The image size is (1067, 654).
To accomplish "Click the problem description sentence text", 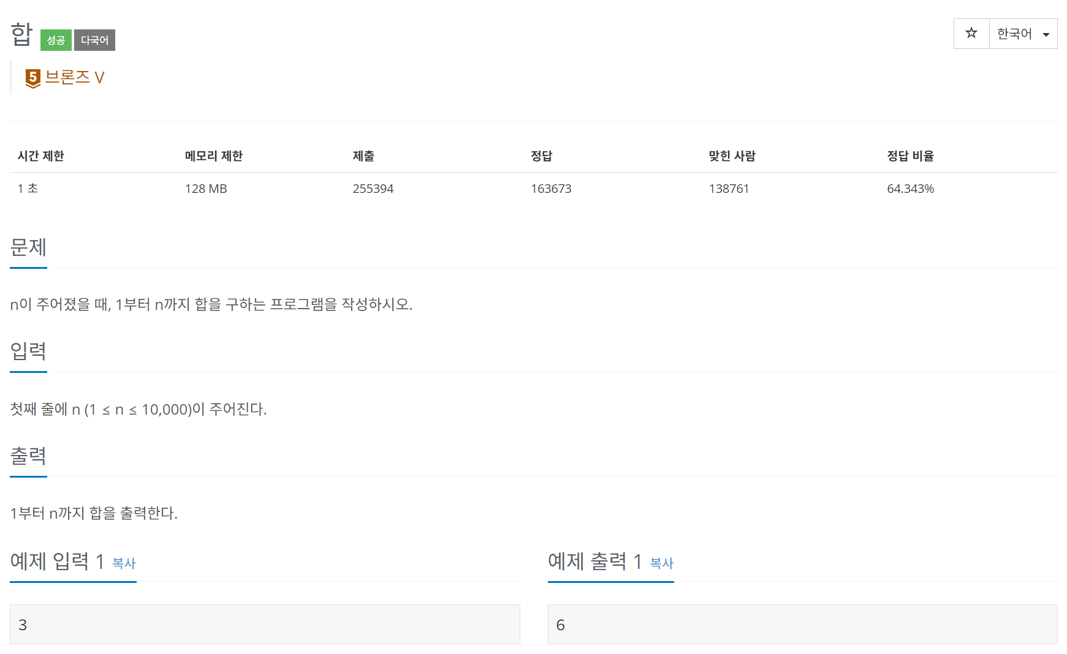I will (211, 304).
